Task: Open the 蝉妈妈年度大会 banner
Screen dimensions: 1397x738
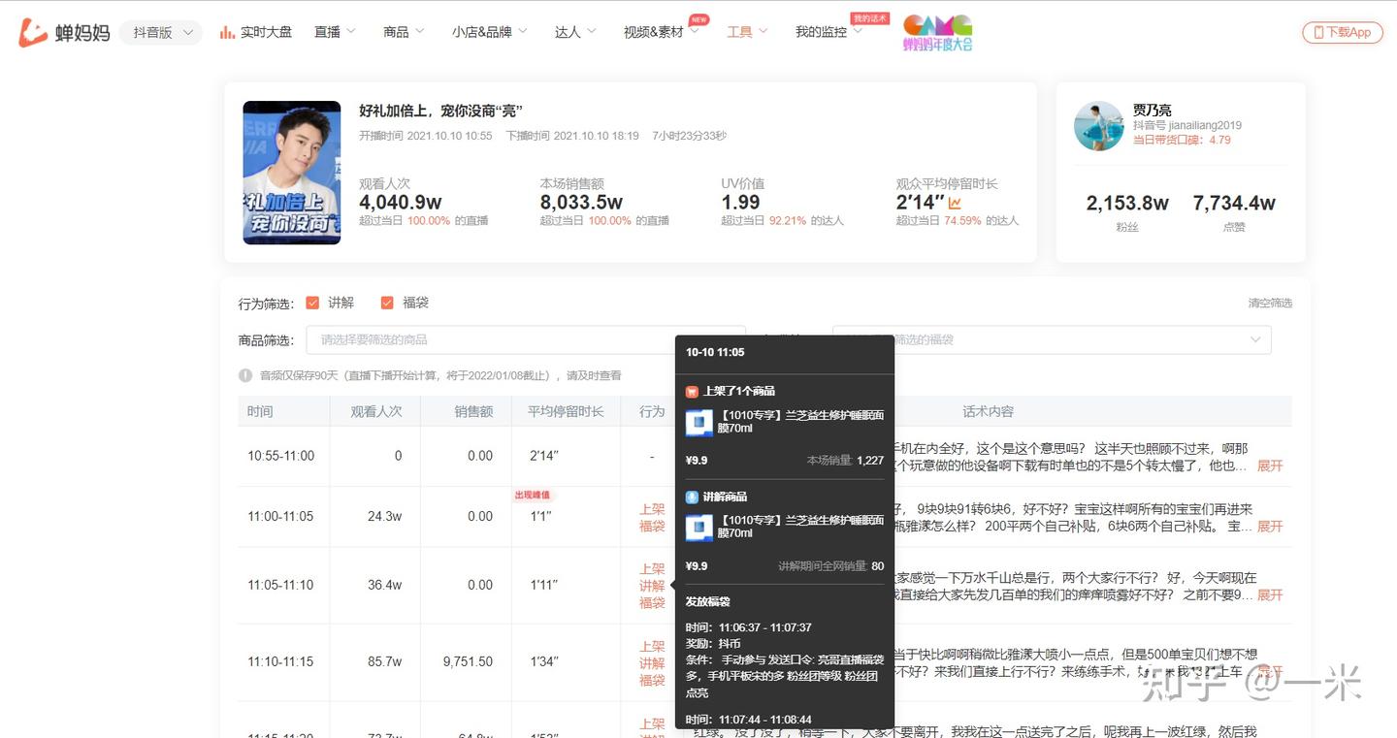Action: (x=937, y=32)
